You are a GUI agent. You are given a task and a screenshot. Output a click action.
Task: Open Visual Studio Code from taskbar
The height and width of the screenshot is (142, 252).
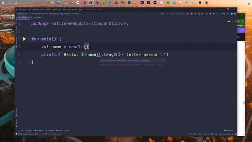(x=110, y=3)
